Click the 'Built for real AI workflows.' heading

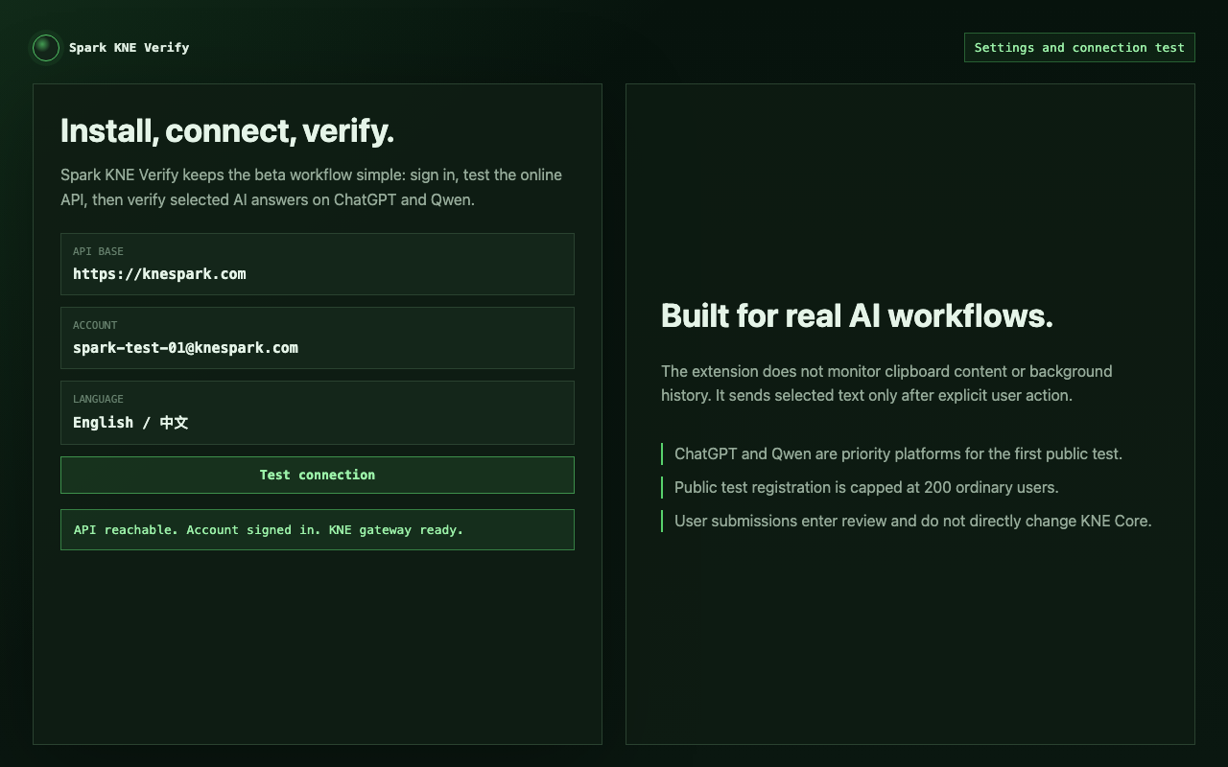click(857, 316)
